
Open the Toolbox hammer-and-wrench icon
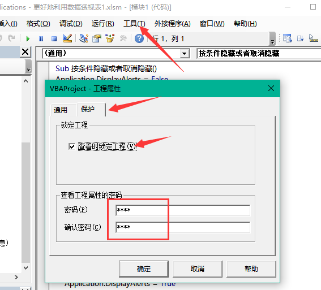[123, 38]
